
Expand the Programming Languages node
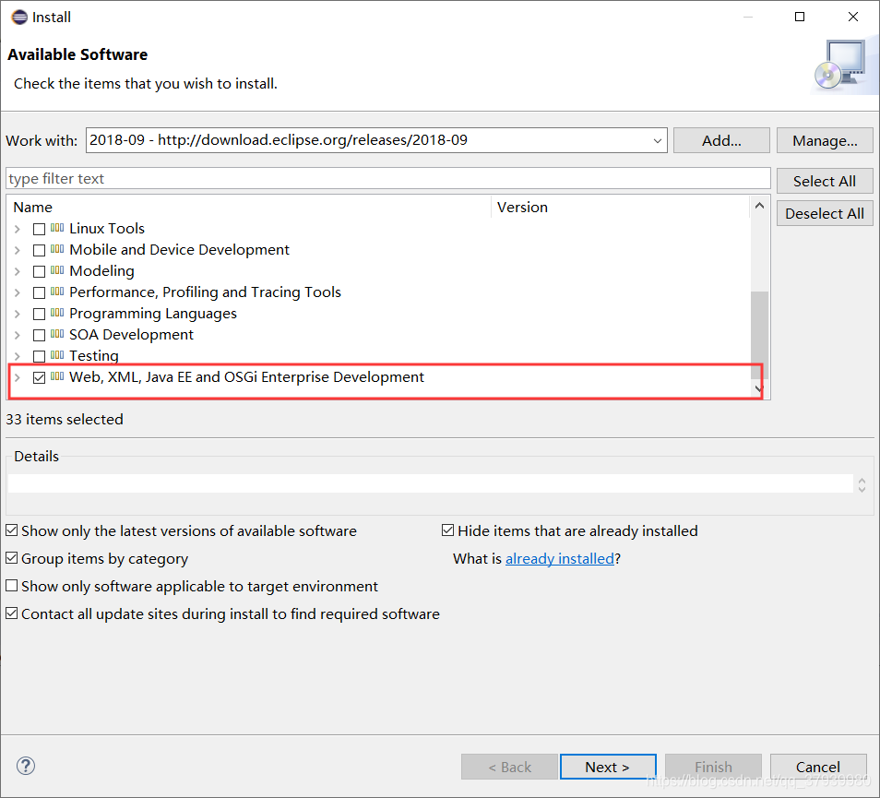(x=18, y=315)
